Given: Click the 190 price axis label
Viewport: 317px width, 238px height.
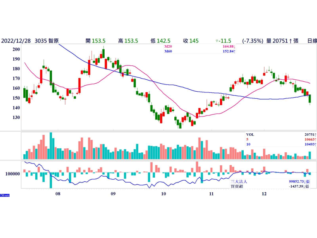Looking at the screenshot, I should 16,59.
